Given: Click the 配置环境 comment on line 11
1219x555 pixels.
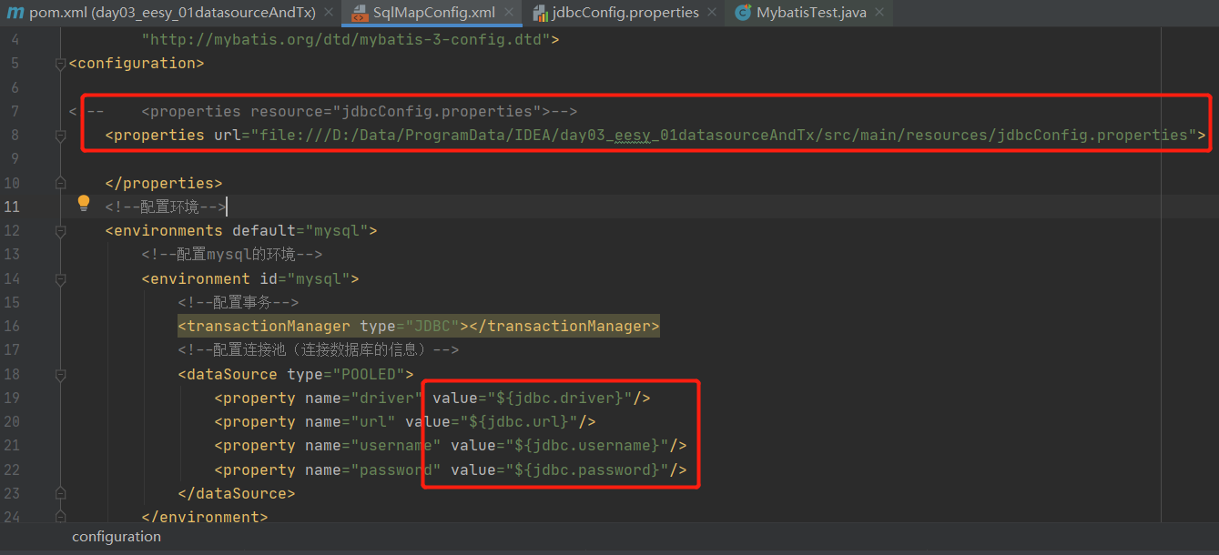Looking at the screenshot, I should (x=166, y=207).
